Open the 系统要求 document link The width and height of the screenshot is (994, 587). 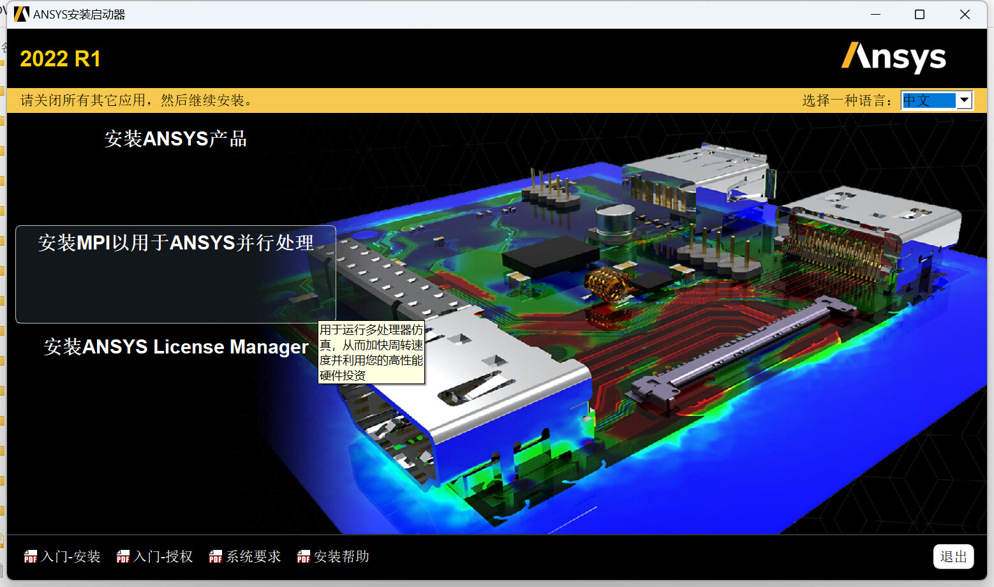click(253, 556)
